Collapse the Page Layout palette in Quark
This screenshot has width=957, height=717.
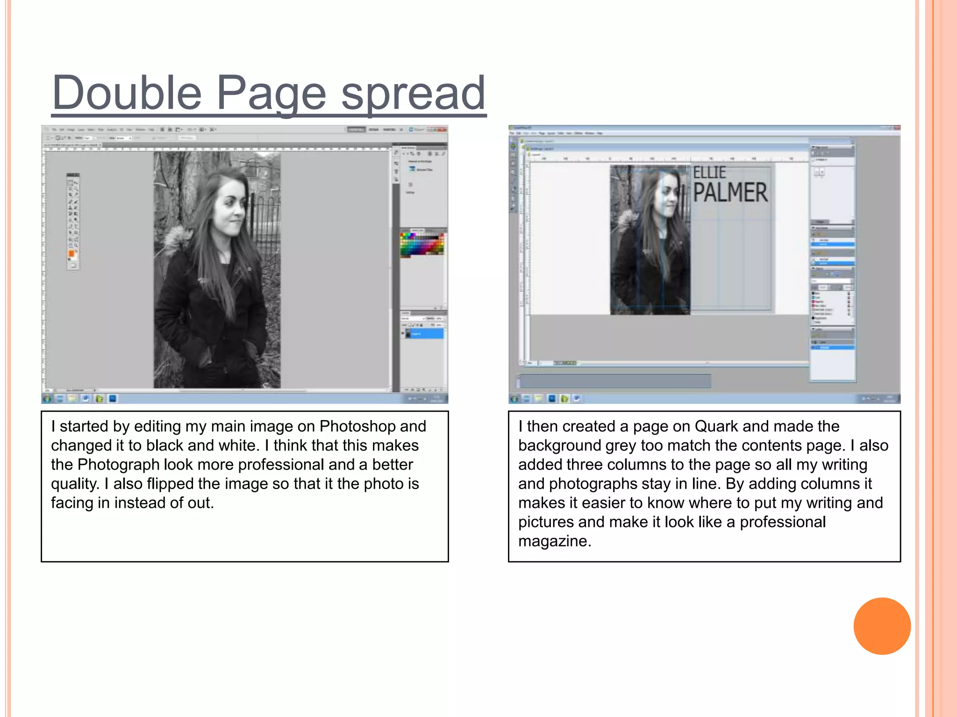[x=814, y=147]
